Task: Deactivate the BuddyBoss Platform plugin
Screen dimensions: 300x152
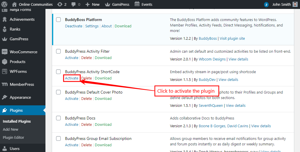Action: point(74,26)
